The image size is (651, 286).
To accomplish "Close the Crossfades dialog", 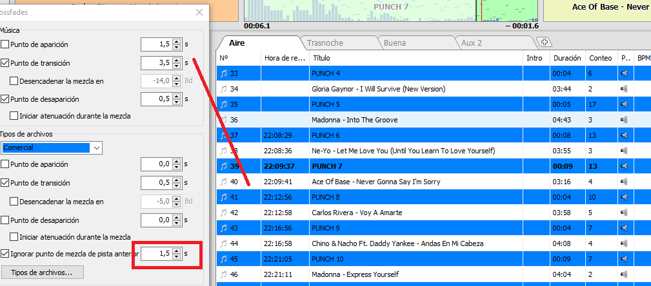I will point(199,12).
